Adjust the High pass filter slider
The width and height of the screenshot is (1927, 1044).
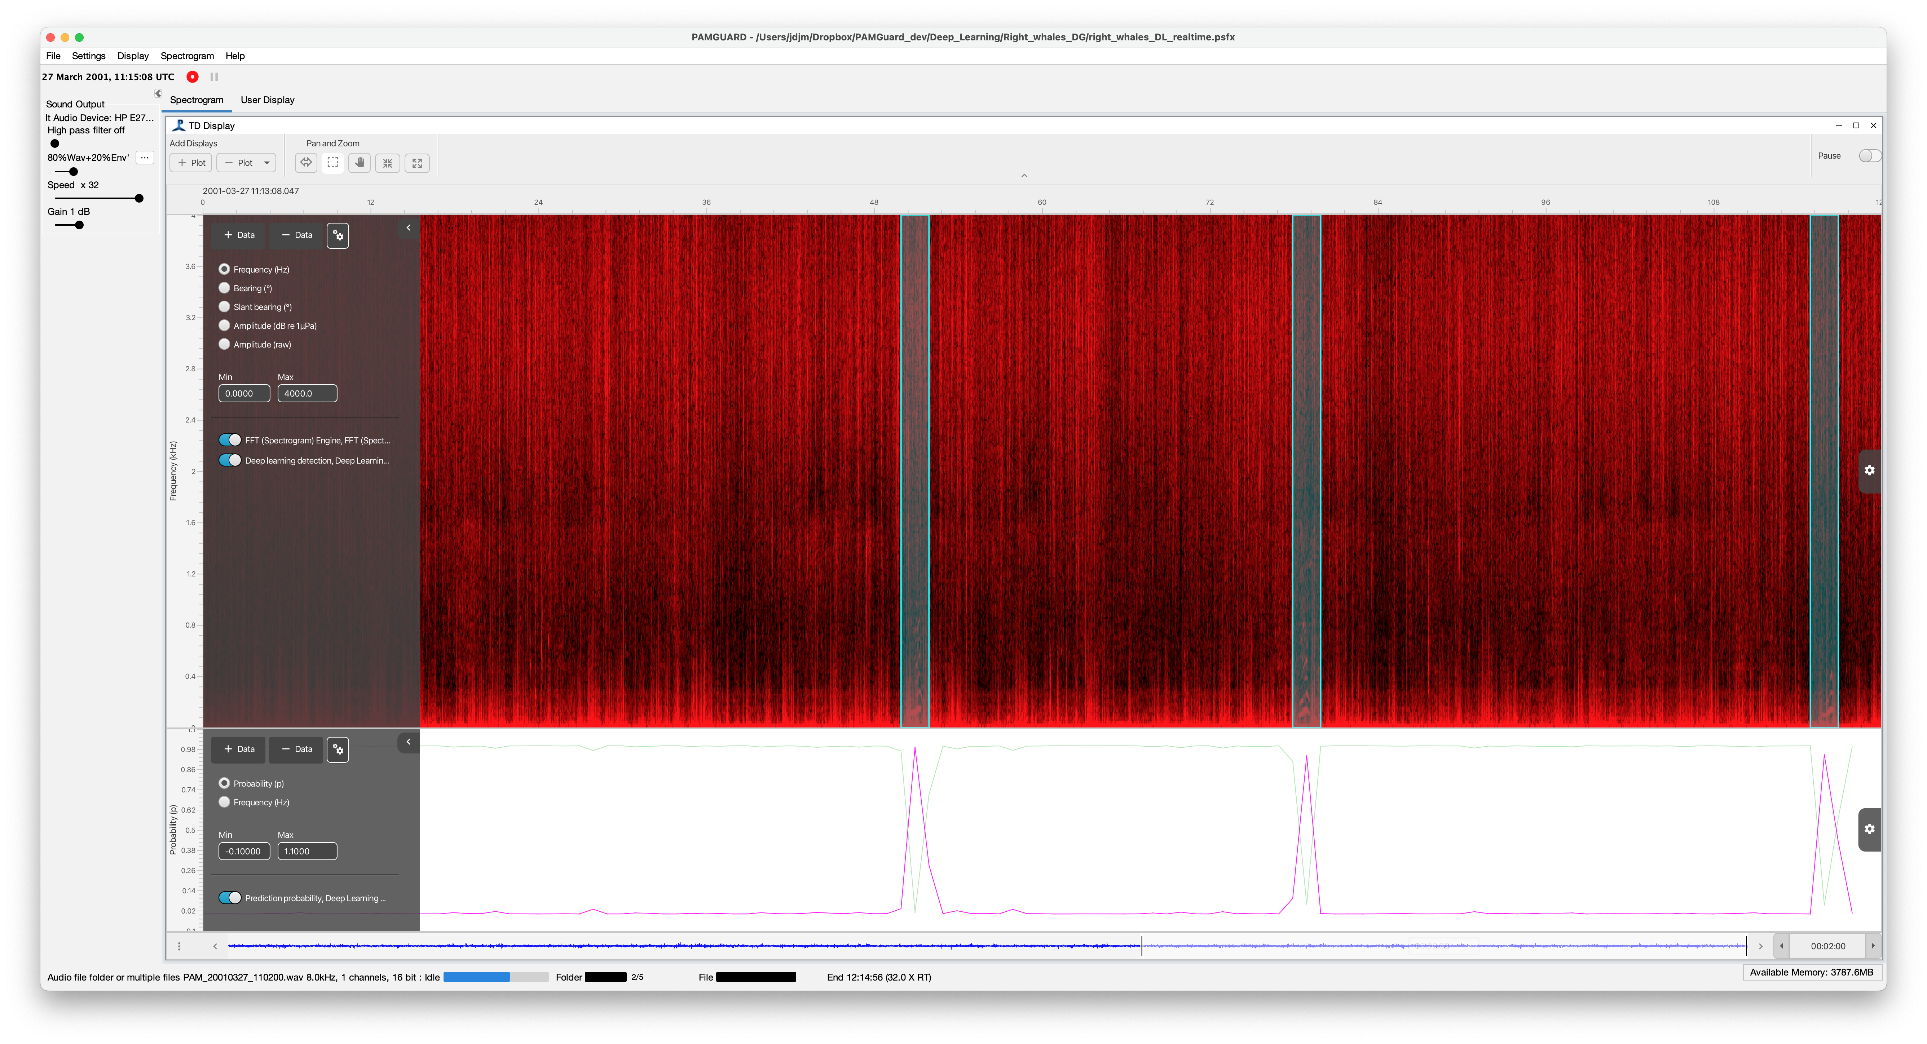[x=54, y=143]
